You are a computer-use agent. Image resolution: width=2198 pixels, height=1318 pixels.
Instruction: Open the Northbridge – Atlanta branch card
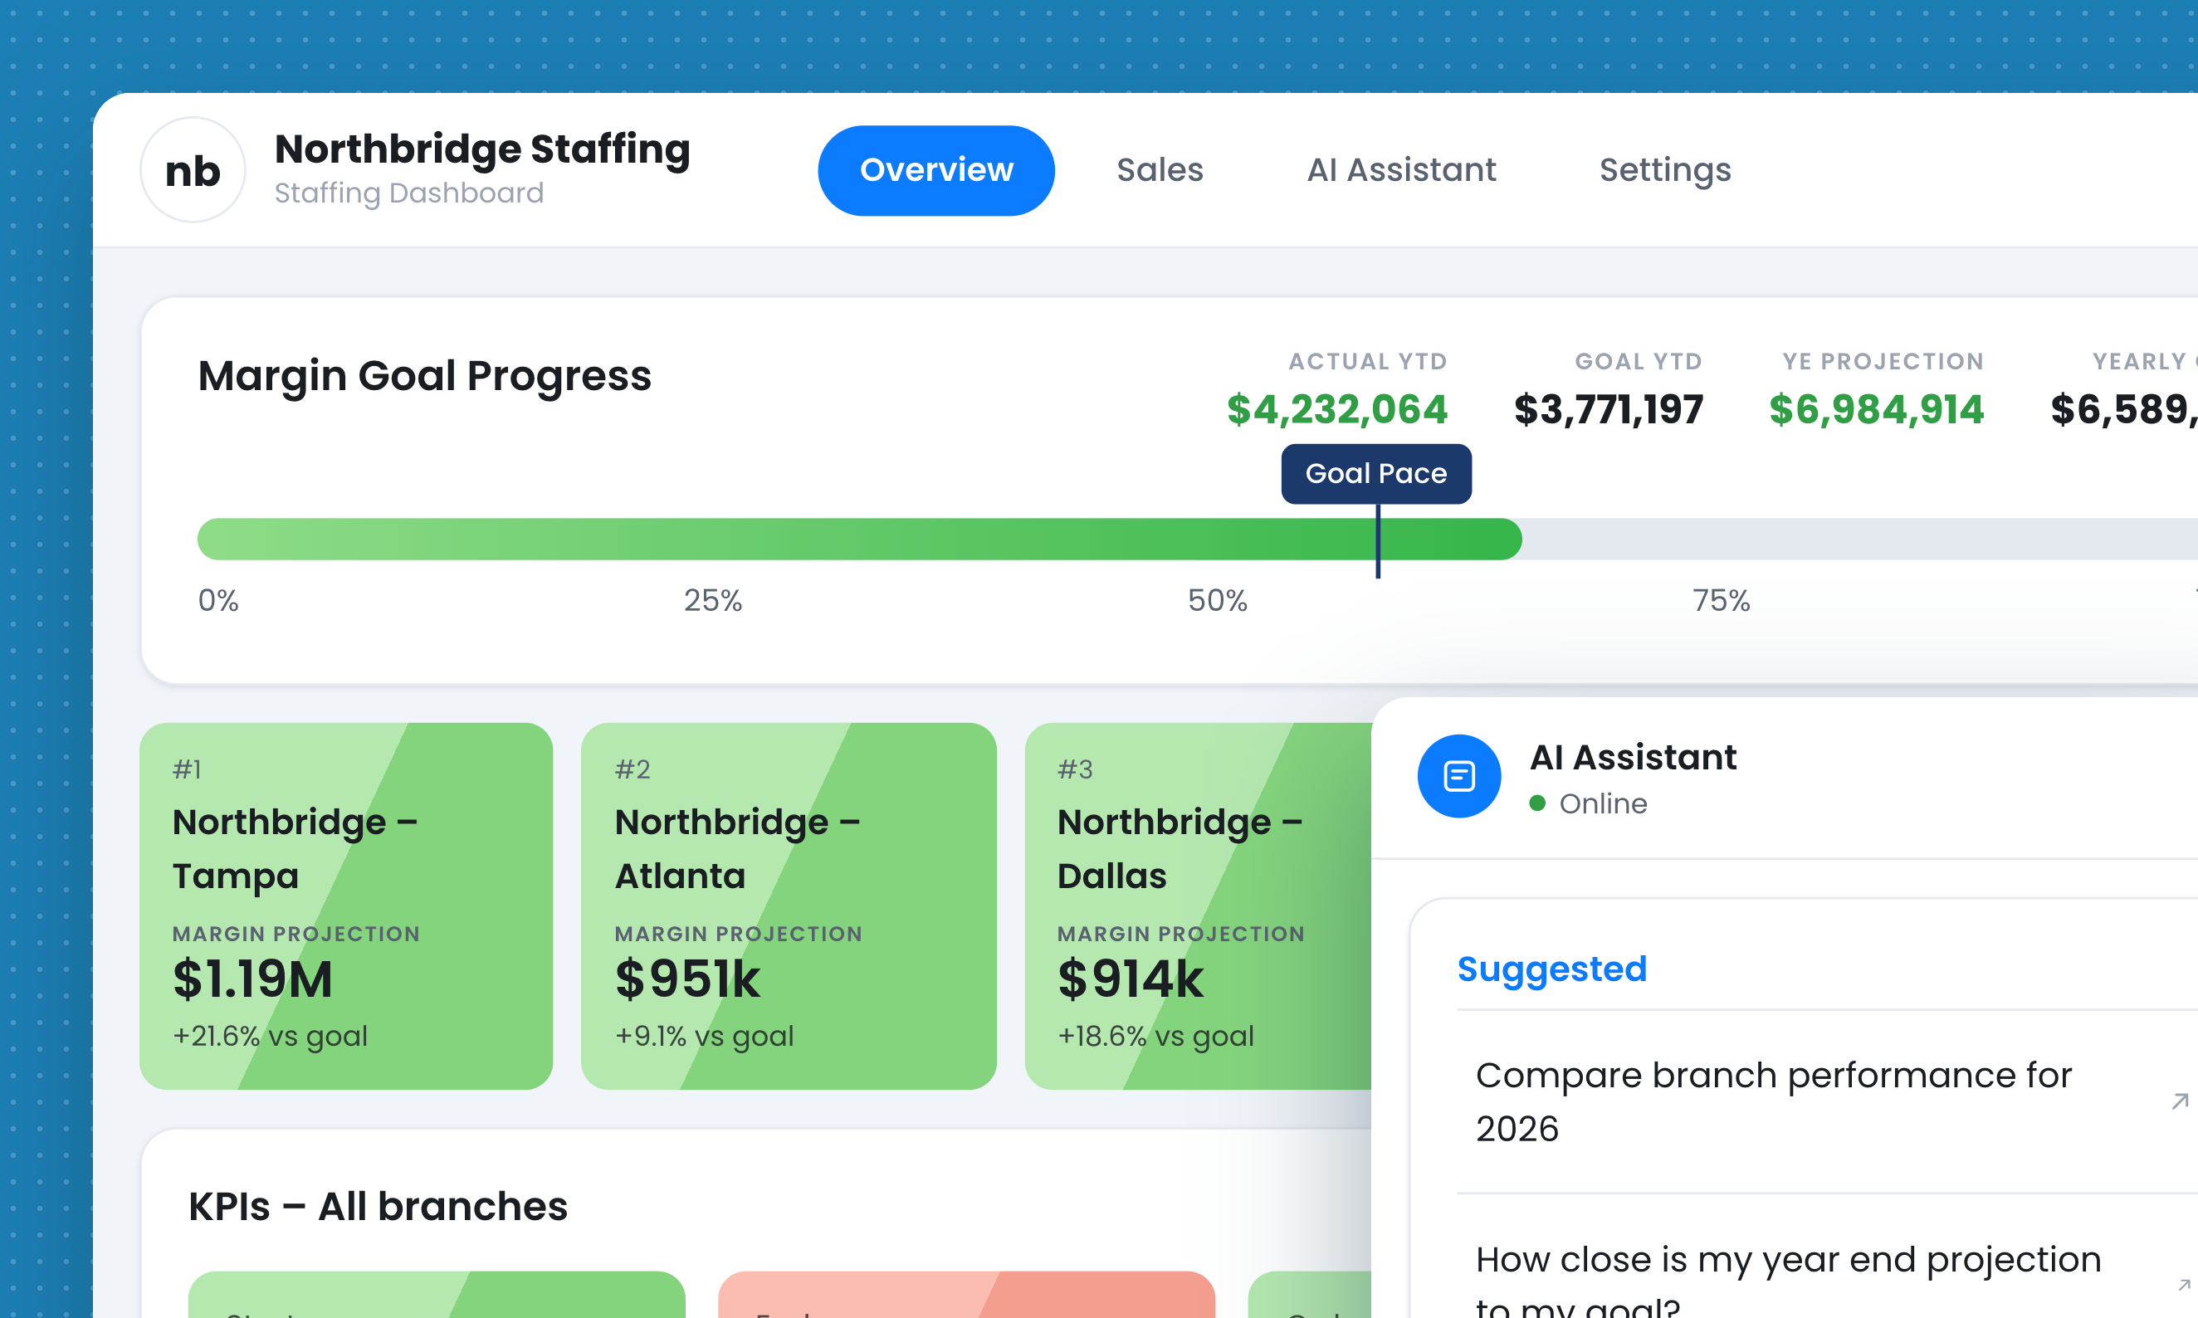[x=789, y=906]
